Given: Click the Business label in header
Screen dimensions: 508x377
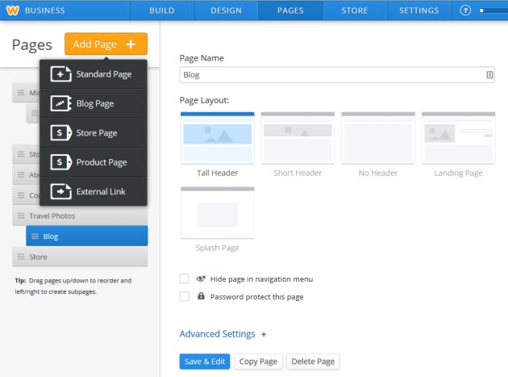Looking at the screenshot, I should (44, 10).
